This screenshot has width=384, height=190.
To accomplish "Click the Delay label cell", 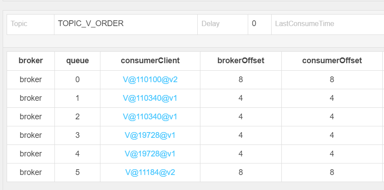I will [223, 24].
